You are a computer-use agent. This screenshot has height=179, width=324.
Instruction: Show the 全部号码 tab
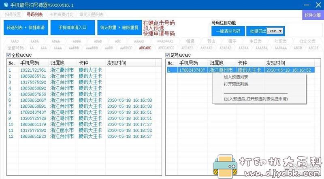(x=15, y=48)
